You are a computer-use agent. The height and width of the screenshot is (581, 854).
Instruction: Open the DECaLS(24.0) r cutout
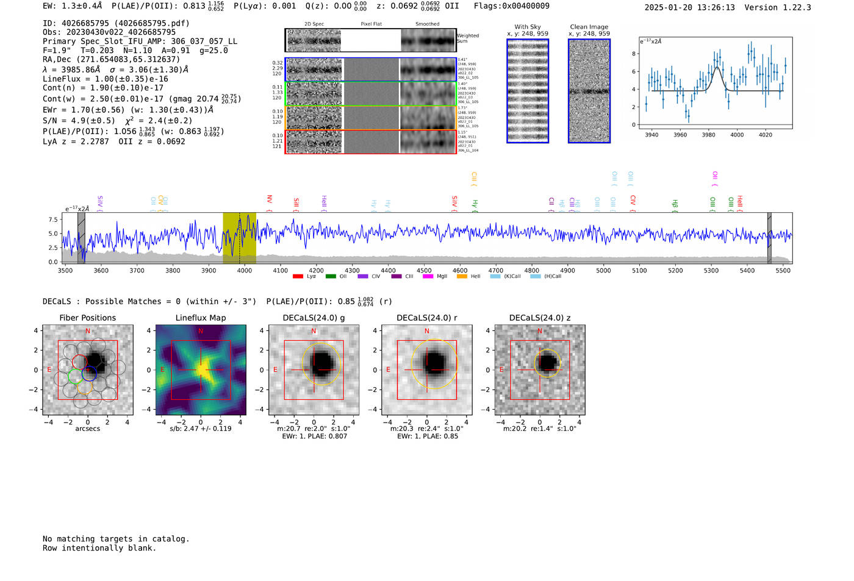pyautogui.click(x=427, y=370)
